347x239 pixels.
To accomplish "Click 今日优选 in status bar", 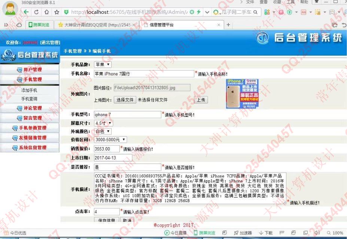I will pos(15,233).
